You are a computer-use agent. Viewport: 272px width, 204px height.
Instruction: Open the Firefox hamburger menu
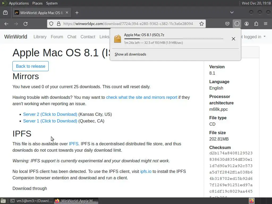click(x=266, y=24)
